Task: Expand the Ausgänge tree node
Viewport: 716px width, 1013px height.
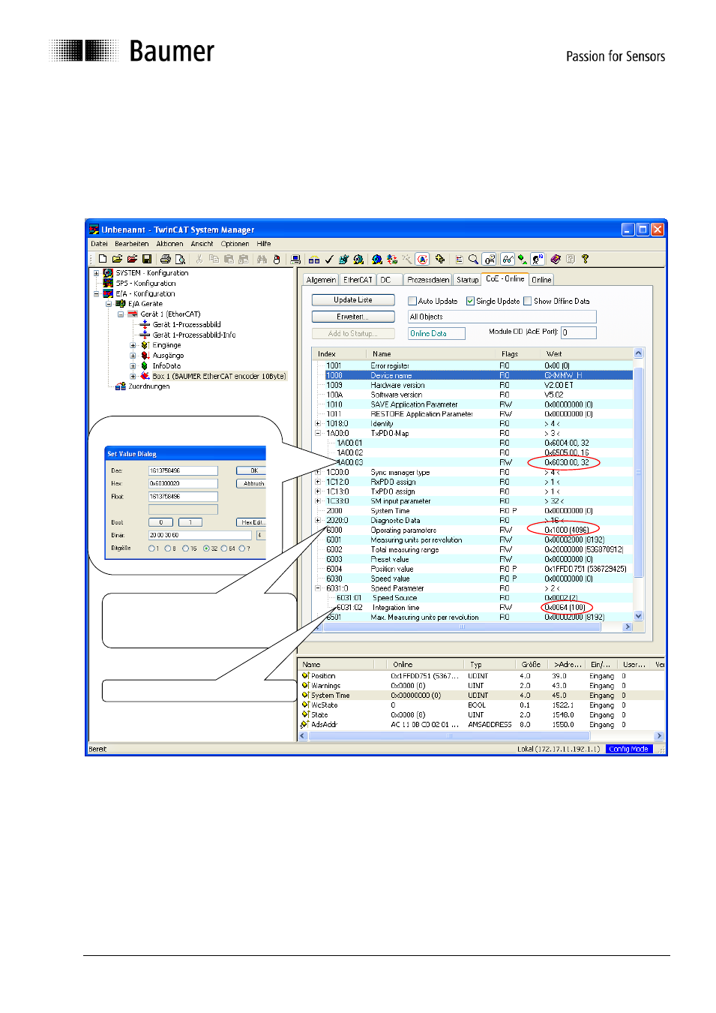Action: click(x=133, y=356)
